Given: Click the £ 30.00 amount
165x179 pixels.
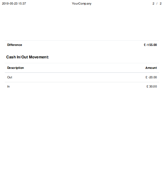Looking at the screenshot, I should point(152,87).
